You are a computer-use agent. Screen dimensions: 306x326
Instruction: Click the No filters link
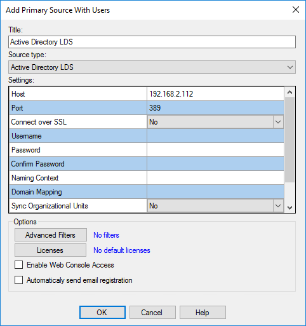click(106, 235)
